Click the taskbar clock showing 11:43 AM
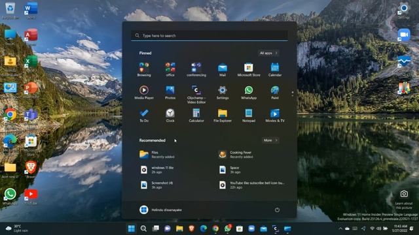419x235 pixels. [399, 228]
